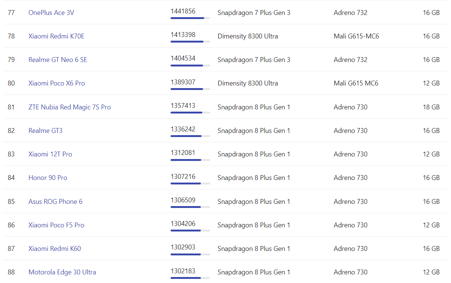Click the score bar under 1357413
The width and height of the screenshot is (451, 283).
(190, 112)
